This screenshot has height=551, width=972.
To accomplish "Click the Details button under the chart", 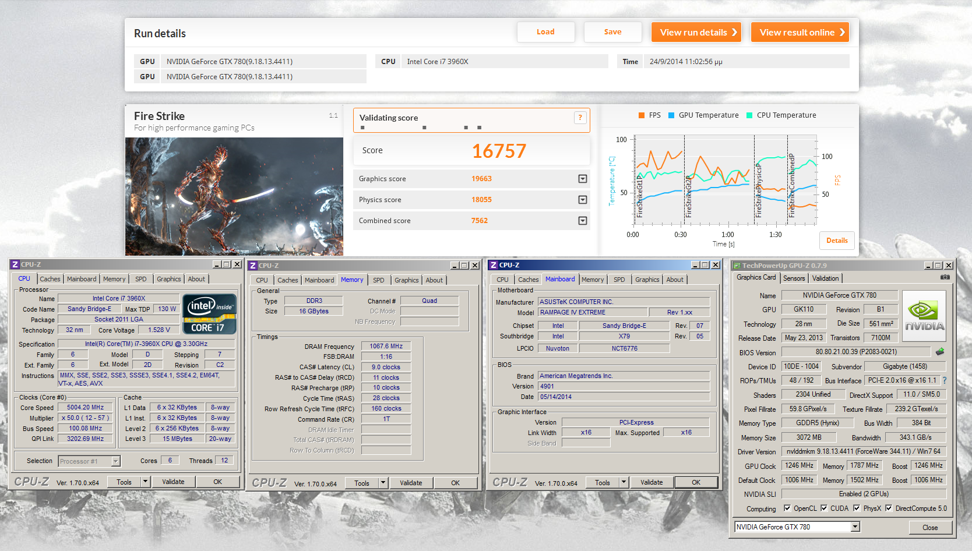I will [x=837, y=241].
